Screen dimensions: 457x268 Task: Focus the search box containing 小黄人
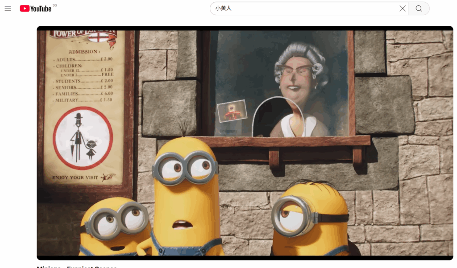click(x=303, y=8)
